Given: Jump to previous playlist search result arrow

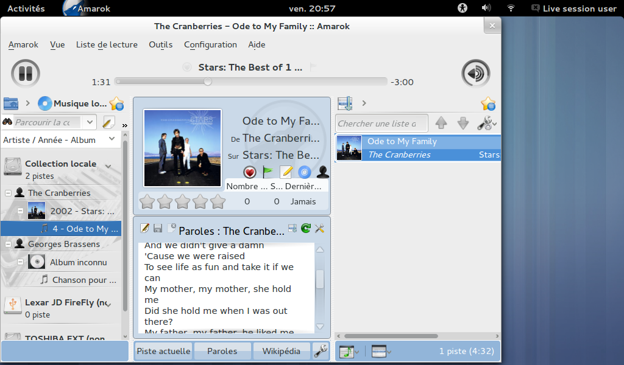Looking at the screenshot, I should (x=441, y=123).
